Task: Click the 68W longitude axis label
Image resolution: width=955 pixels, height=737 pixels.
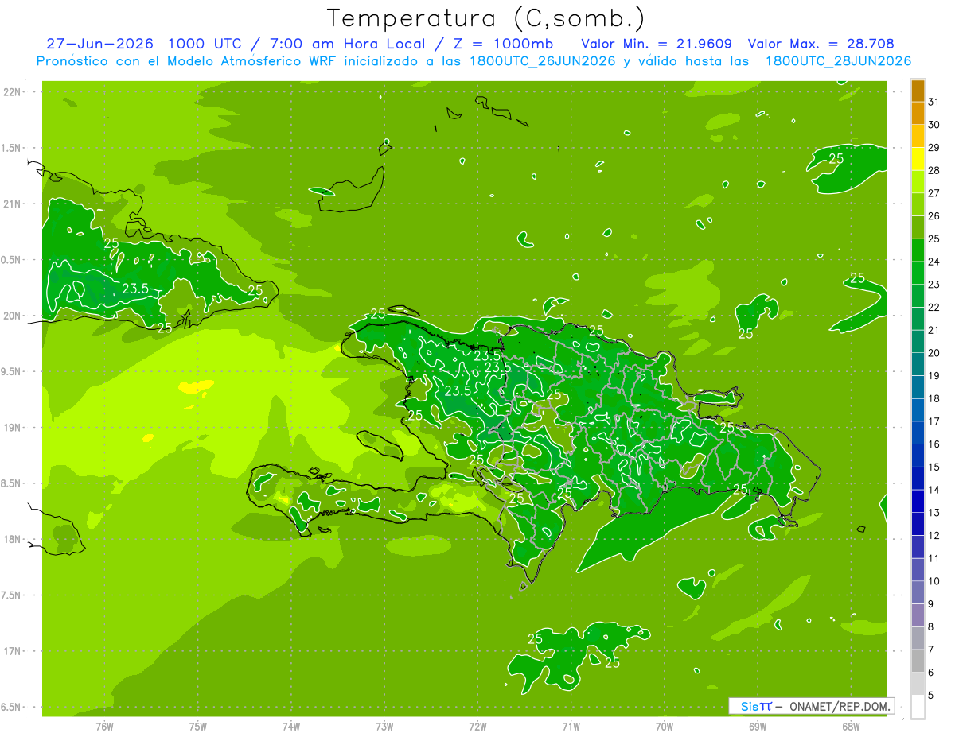Action: tap(851, 726)
